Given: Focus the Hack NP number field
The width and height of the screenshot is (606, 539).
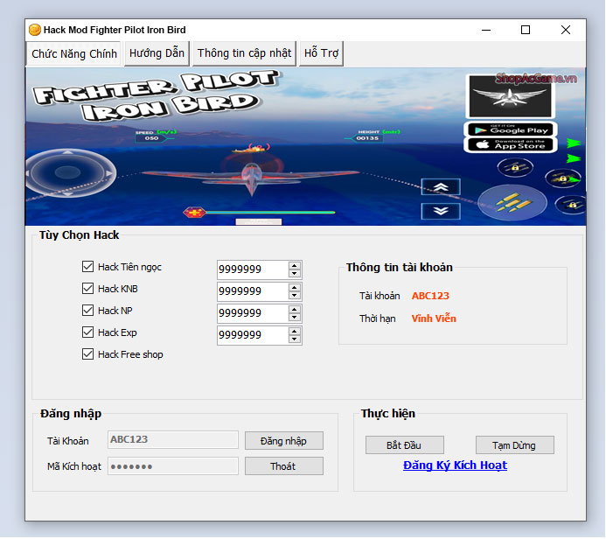Looking at the screenshot, I should pyautogui.click(x=253, y=313).
